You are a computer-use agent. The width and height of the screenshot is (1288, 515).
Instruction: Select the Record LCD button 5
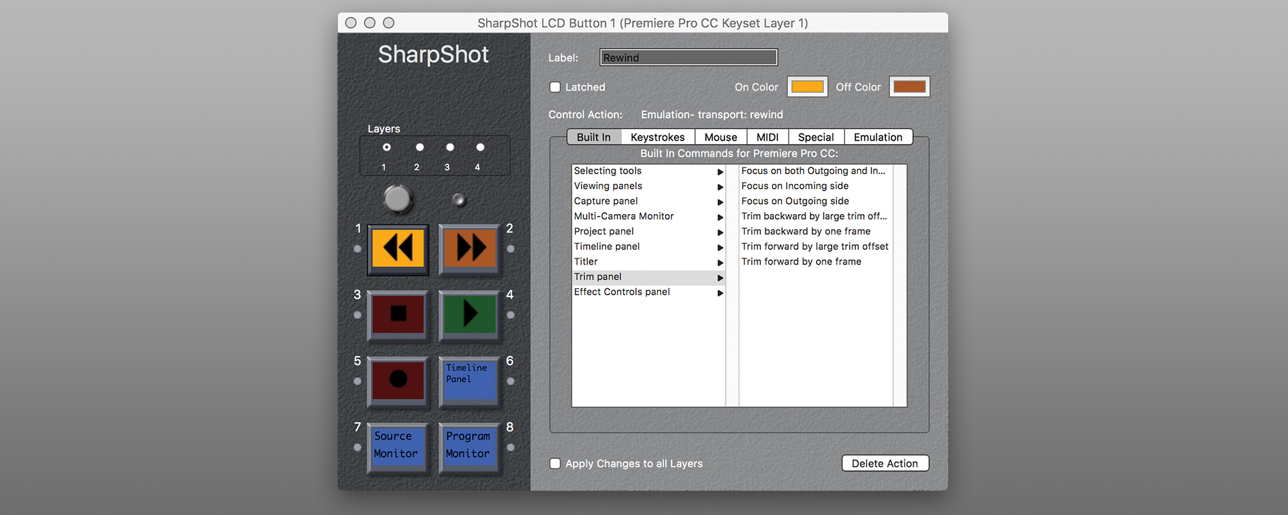click(x=397, y=381)
